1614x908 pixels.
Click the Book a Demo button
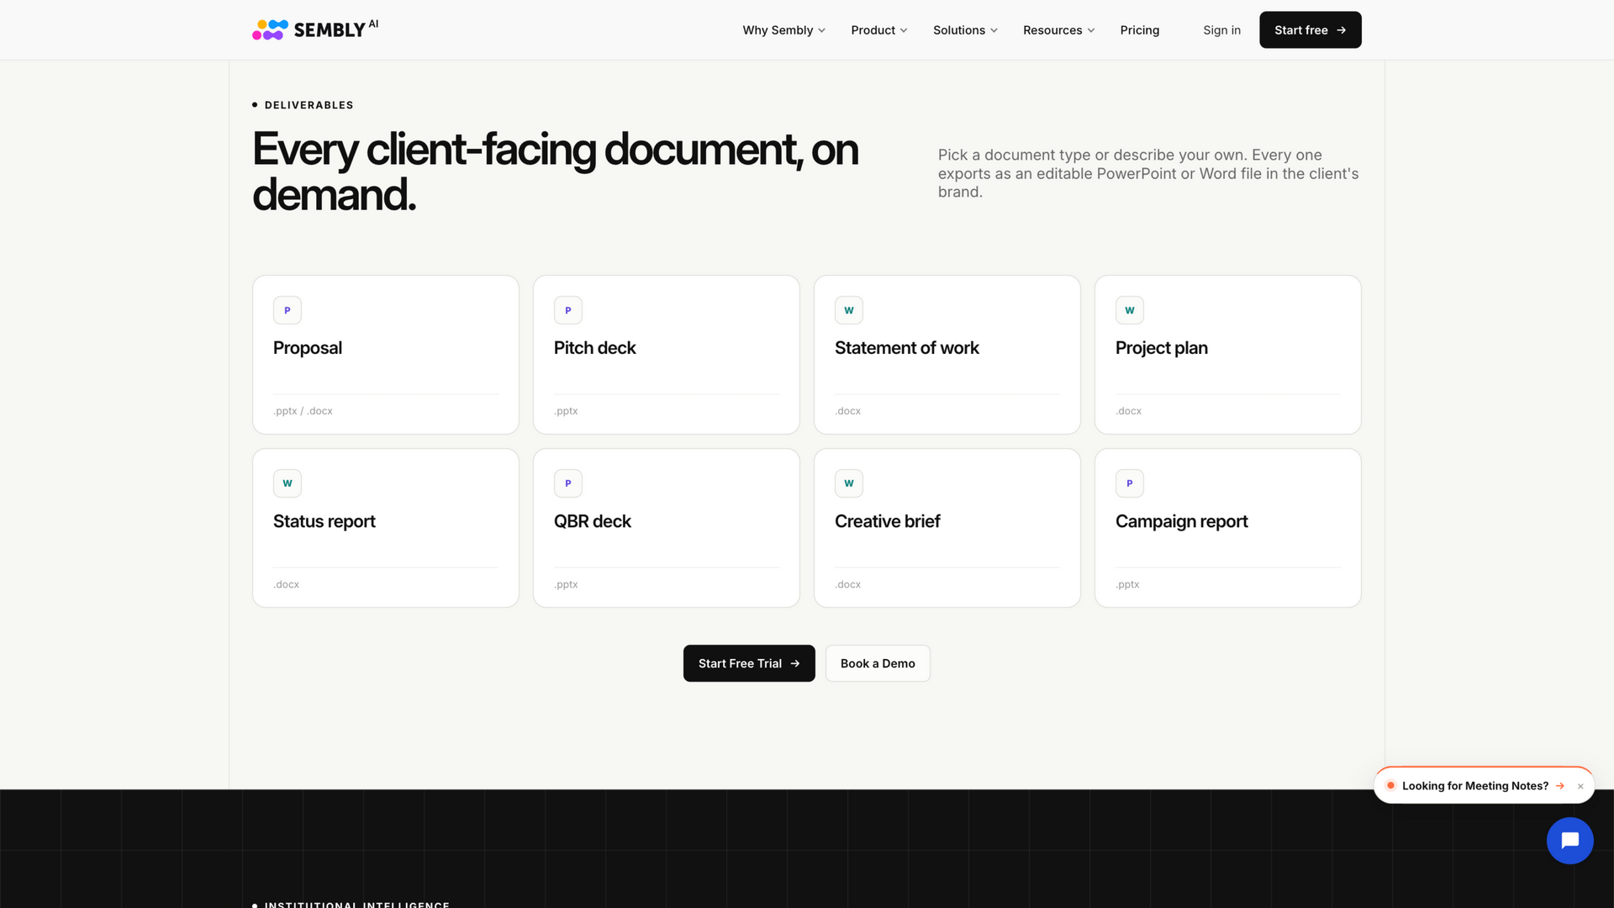[x=878, y=663]
